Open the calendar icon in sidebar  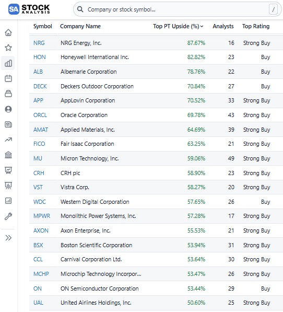pos(8,78)
